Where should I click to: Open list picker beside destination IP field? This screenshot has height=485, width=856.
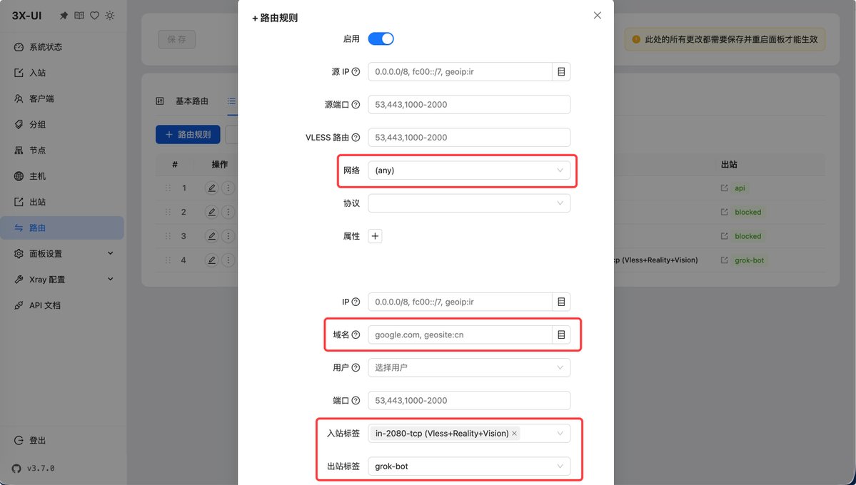pos(561,302)
